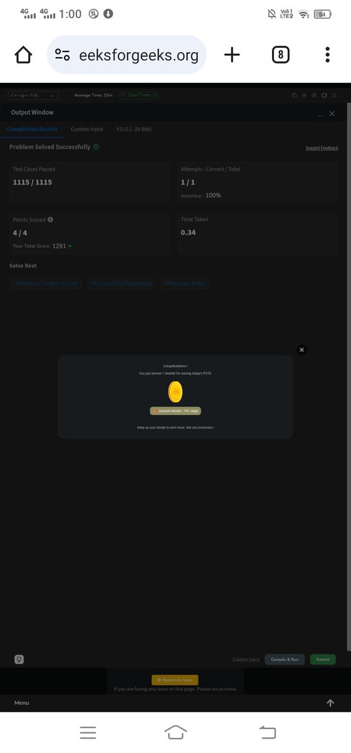351x753 pixels.
Task: Click the reset code icon
Action: point(324,95)
